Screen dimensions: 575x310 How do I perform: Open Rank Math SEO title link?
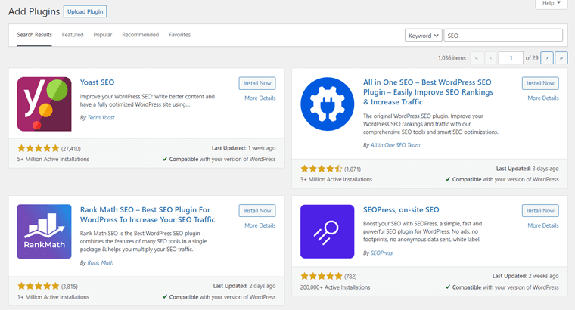point(148,215)
